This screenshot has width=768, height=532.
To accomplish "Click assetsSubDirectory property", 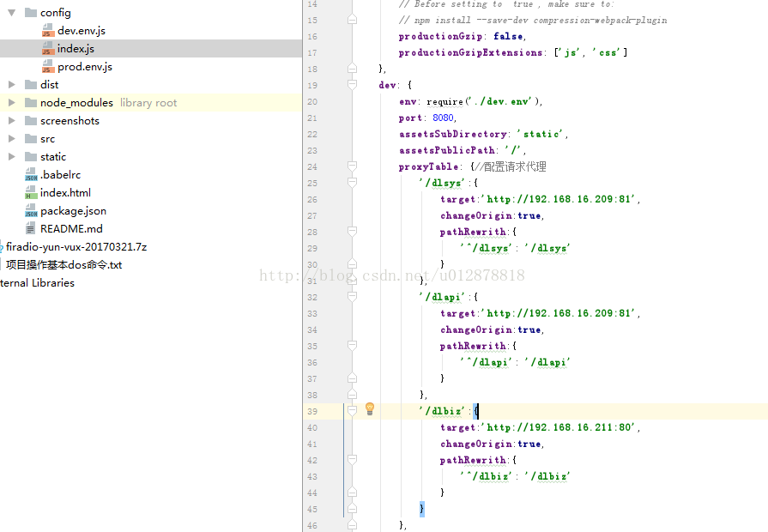I will click(452, 134).
